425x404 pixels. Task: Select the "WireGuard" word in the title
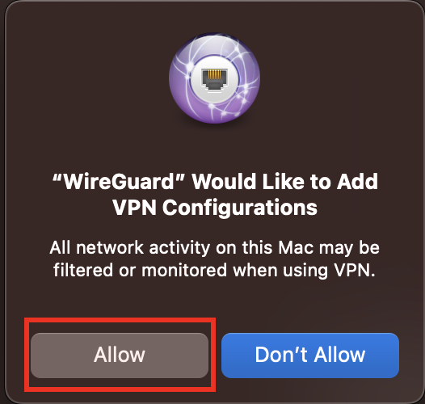click(x=119, y=182)
